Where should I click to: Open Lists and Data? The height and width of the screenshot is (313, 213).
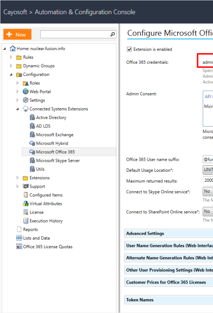[x=36, y=238]
